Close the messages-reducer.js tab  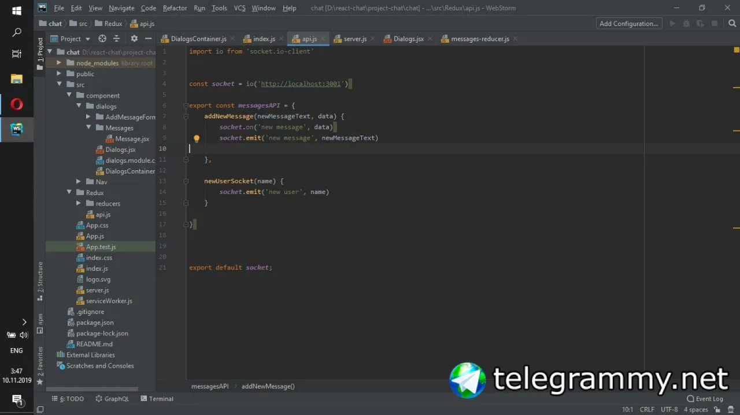click(515, 39)
